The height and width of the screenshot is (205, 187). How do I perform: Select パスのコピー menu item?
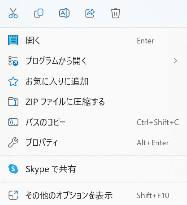(x=93, y=122)
